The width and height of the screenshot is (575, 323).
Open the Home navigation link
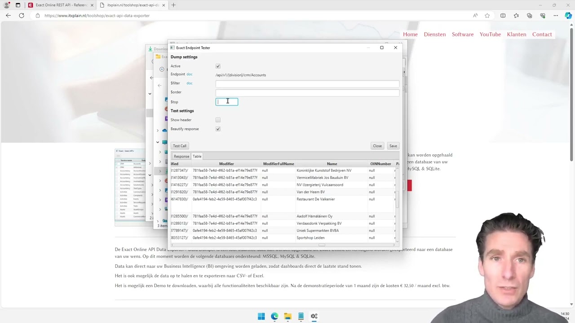[410, 35]
